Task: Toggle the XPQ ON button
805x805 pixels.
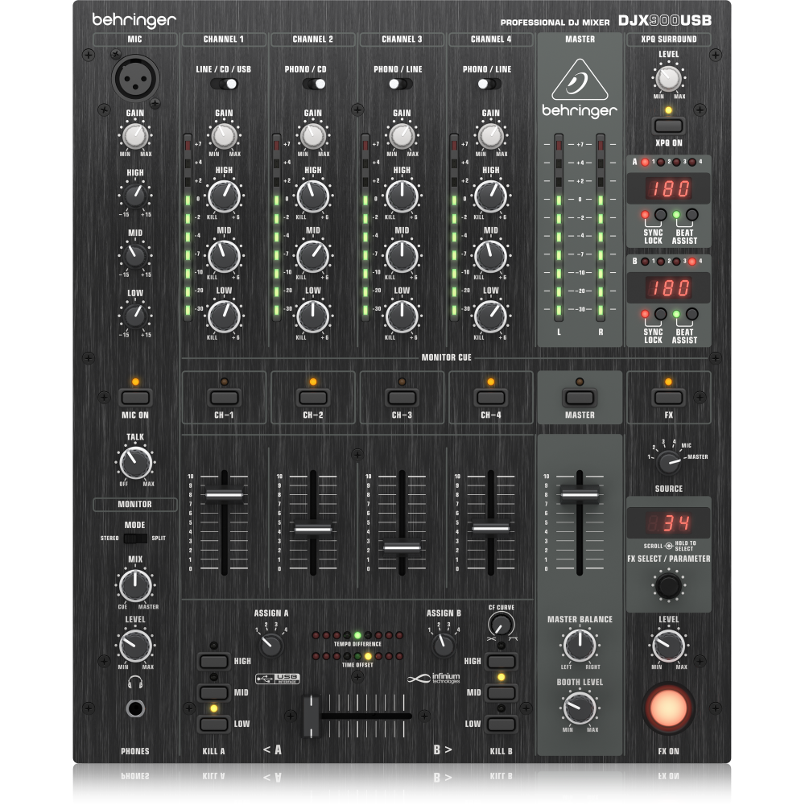Action: [x=668, y=126]
